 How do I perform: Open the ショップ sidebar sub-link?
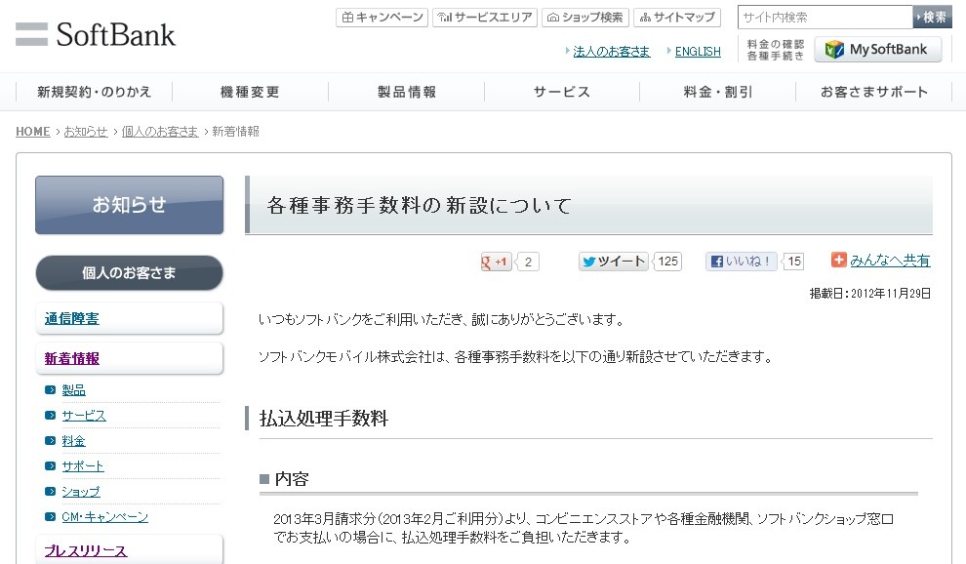tap(81, 491)
